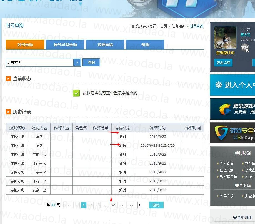Click the 处罚大区 column header
Viewport: 255px width, 224px height.
39,128
